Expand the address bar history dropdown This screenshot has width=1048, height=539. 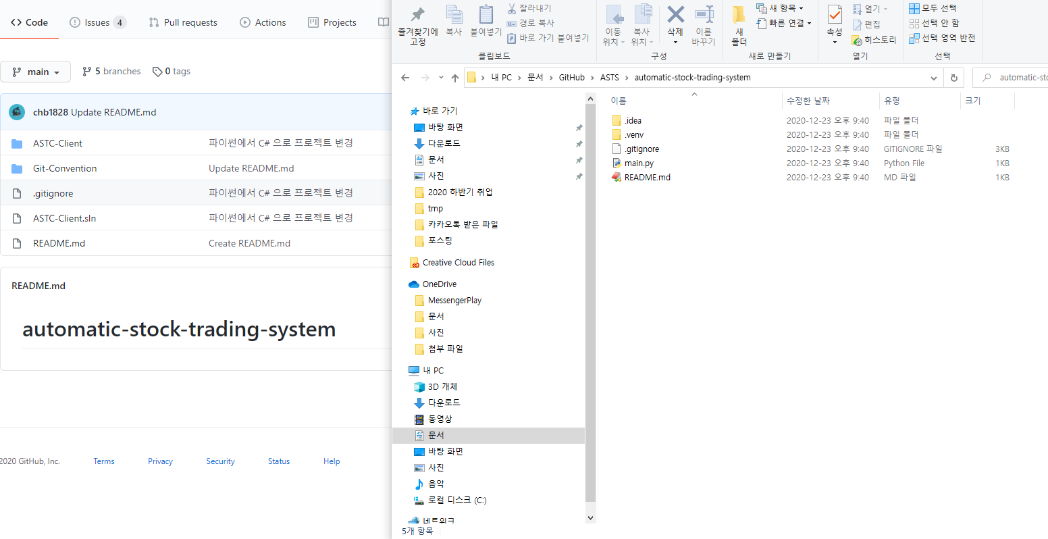point(934,78)
